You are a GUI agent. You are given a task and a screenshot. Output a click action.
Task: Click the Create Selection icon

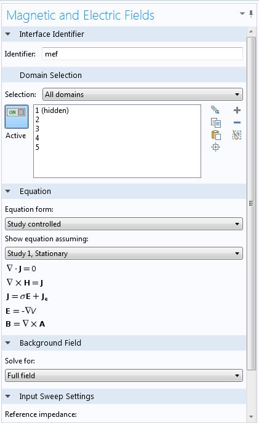(x=215, y=110)
